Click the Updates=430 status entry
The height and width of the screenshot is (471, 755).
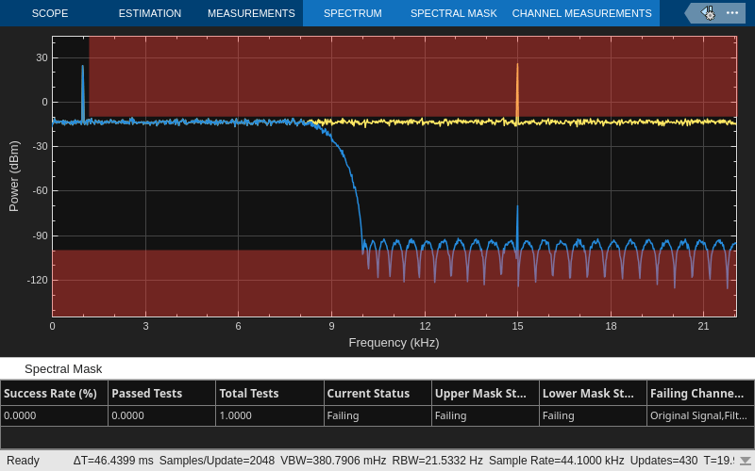click(663, 461)
